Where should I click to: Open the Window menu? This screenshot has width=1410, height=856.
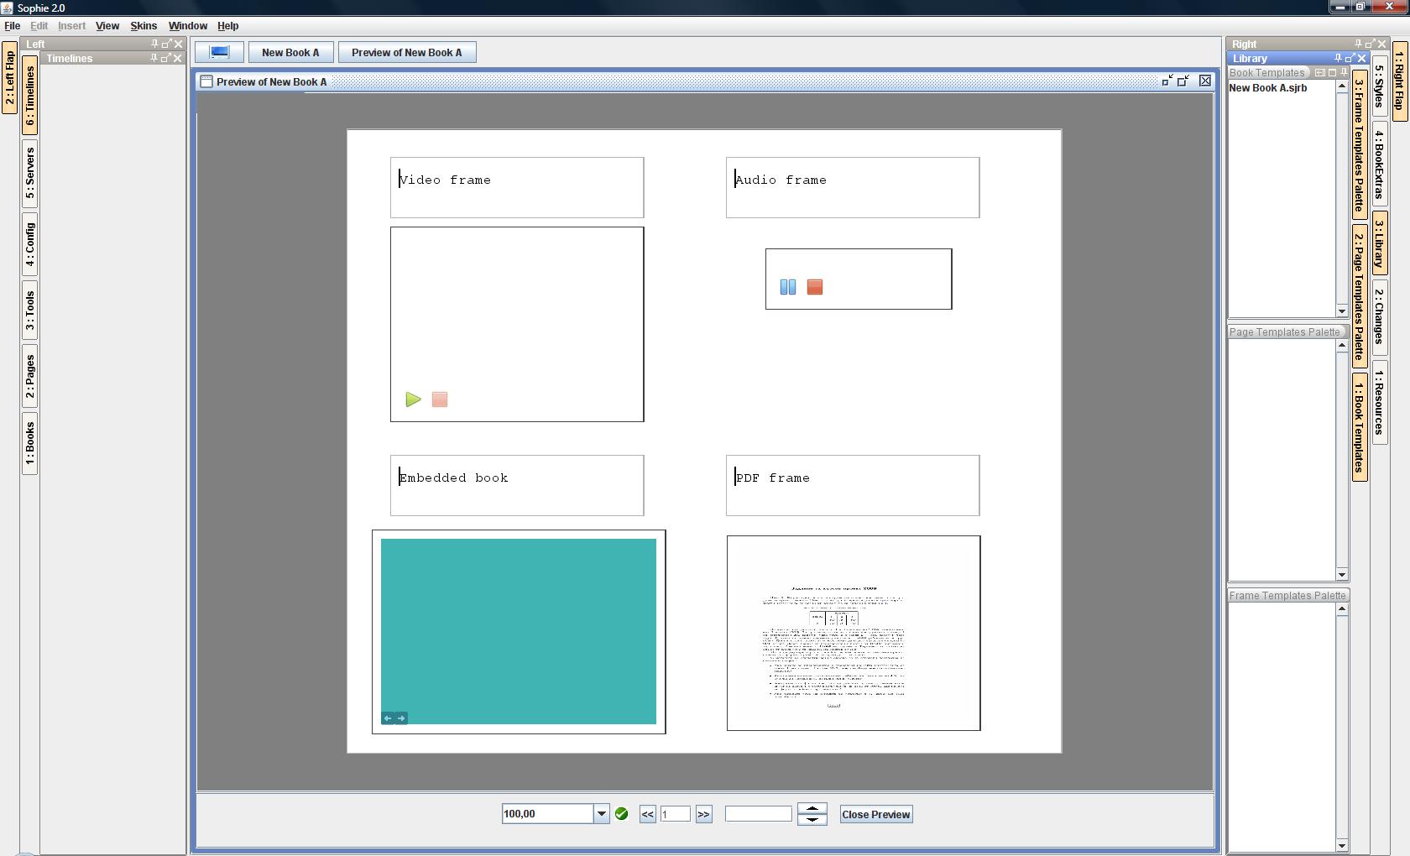pos(188,26)
